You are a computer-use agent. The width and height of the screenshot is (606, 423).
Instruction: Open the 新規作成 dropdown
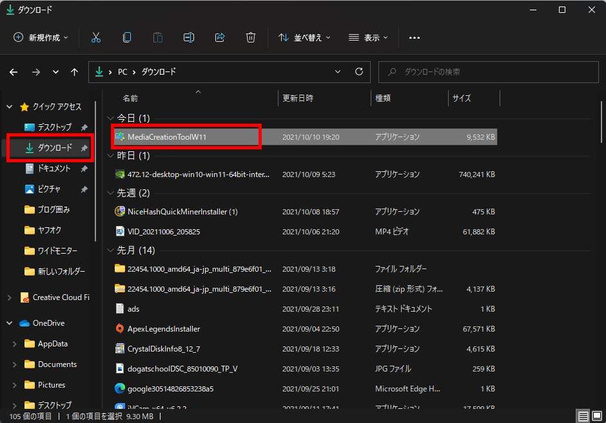41,38
